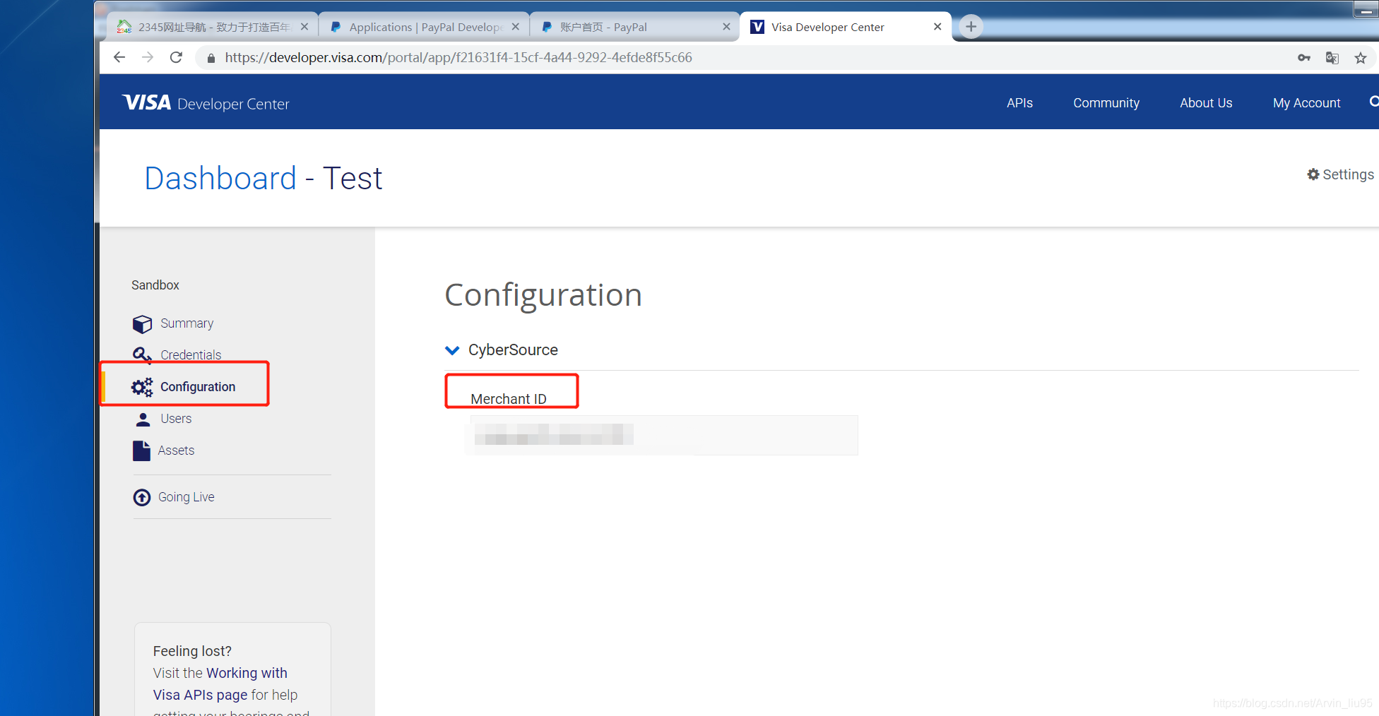The image size is (1379, 716).
Task: Click the Going Live arrow icon
Action: pos(142,498)
